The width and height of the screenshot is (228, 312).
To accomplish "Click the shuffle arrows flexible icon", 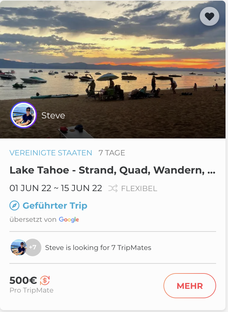I will pos(113,188).
